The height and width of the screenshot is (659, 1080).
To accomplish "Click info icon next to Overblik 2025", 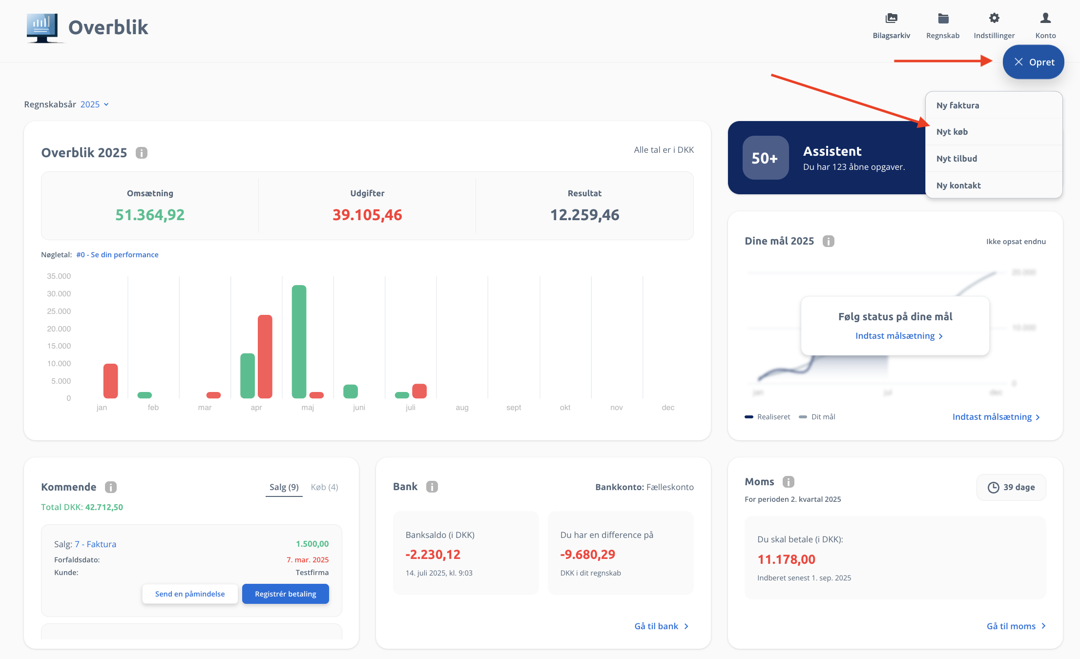I will 142,153.
